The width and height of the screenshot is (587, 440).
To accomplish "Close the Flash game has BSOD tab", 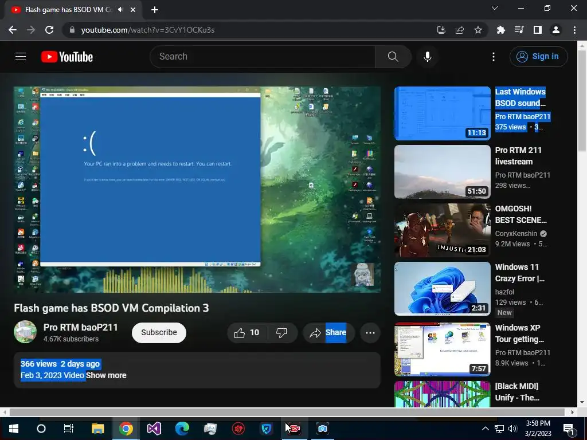I will (133, 10).
